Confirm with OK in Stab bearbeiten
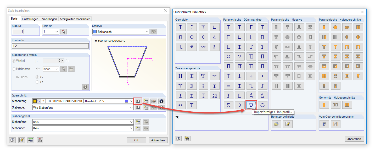 [136, 140]
